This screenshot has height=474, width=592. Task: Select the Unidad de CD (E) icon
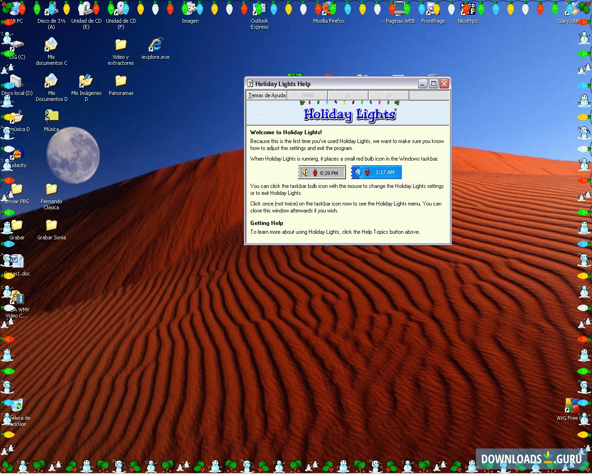pos(86,9)
